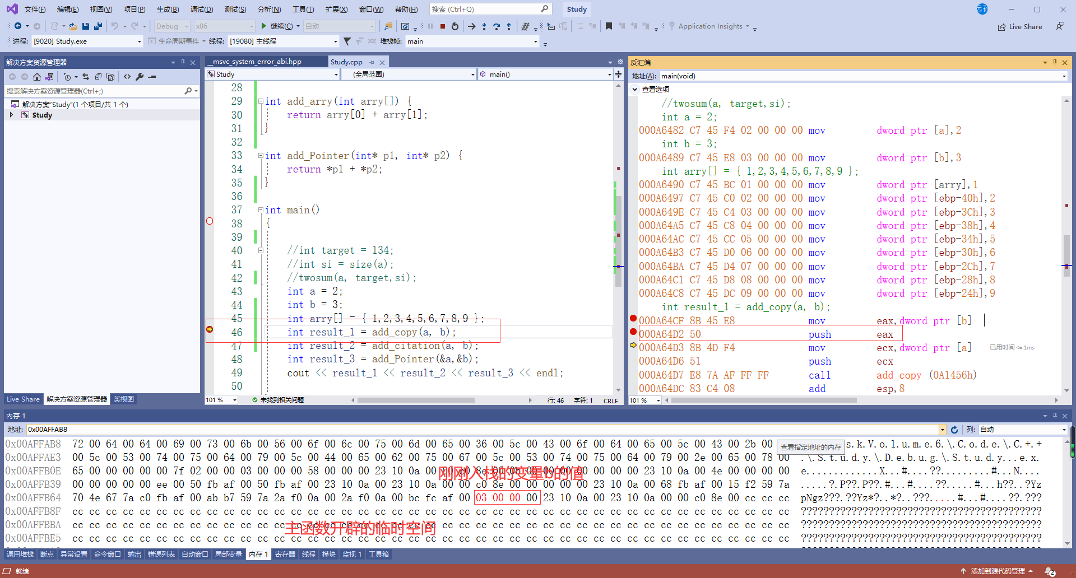Click the Properties wrench icon in Solution Explorer
1076x578 pixels.
click(140, 77)
